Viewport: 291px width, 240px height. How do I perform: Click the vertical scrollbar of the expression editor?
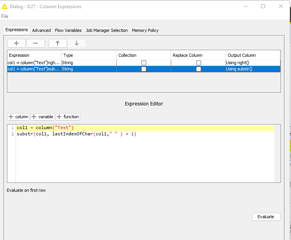coord(277,154)
